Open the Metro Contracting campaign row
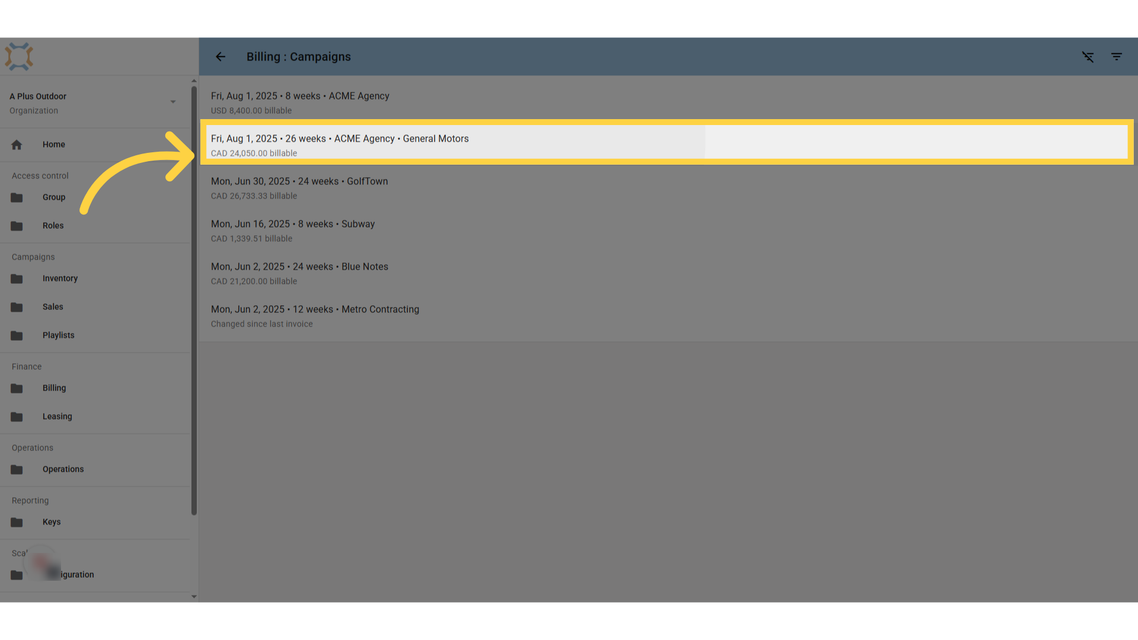The width and height of the screenshot is (1138, 640). click(x=668, y=316)
